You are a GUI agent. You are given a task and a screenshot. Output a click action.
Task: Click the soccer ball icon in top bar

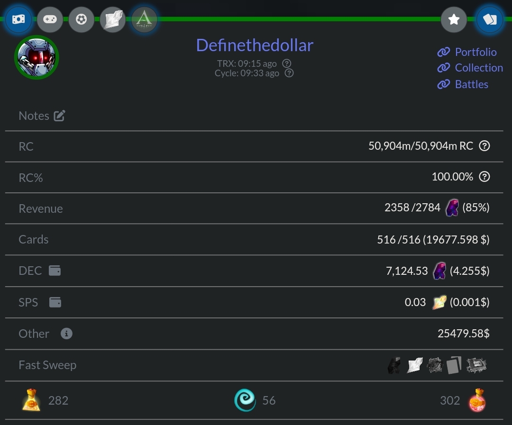(x=82, y=19)
